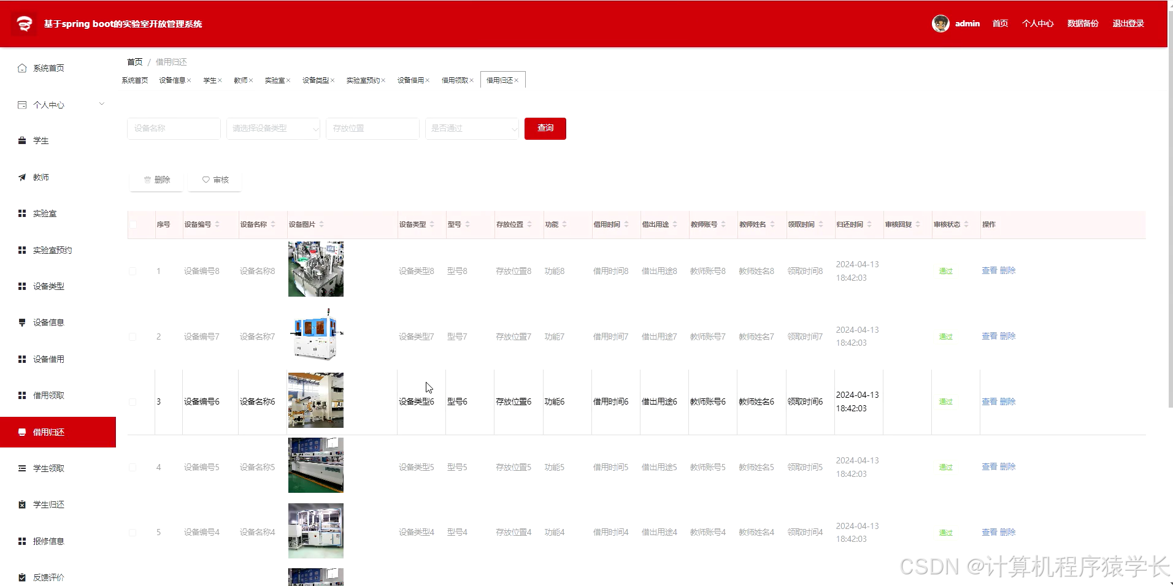The height and width of the screenshot is (586, 1173).
Task: Close the 实验室预约 tab with its x
Action: (383, 80)
